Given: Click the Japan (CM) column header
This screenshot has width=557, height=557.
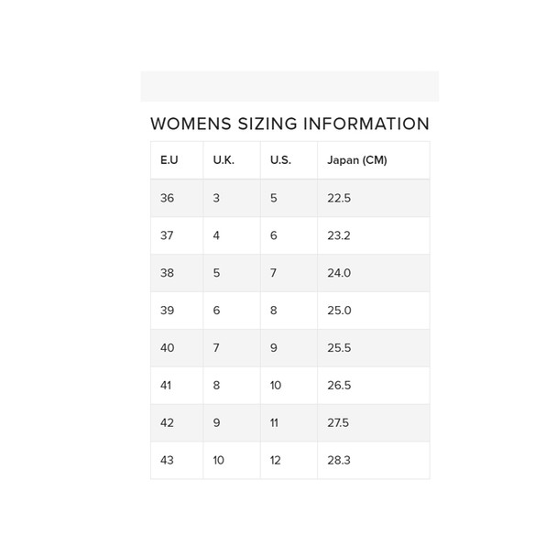Looking at the screenshot, I should 357,160.
